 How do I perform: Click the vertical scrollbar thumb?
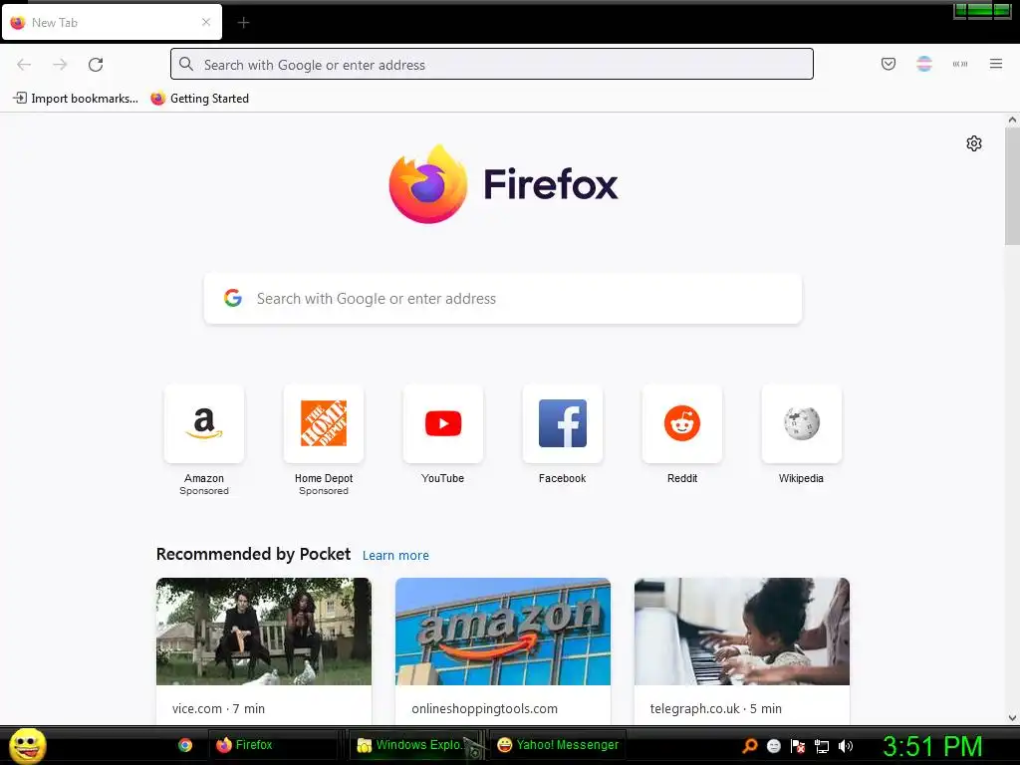coord(1012,186)
